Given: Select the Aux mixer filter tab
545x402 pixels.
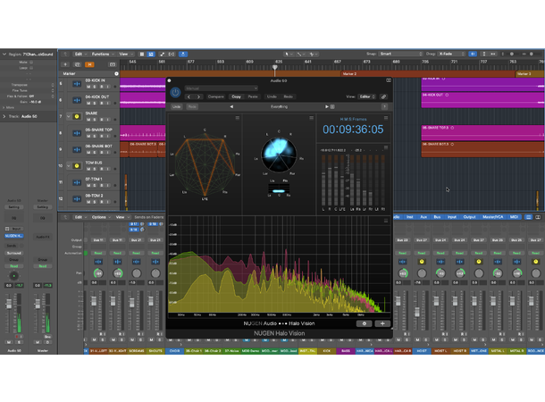Looking at the screenshot, I should 423,217.
